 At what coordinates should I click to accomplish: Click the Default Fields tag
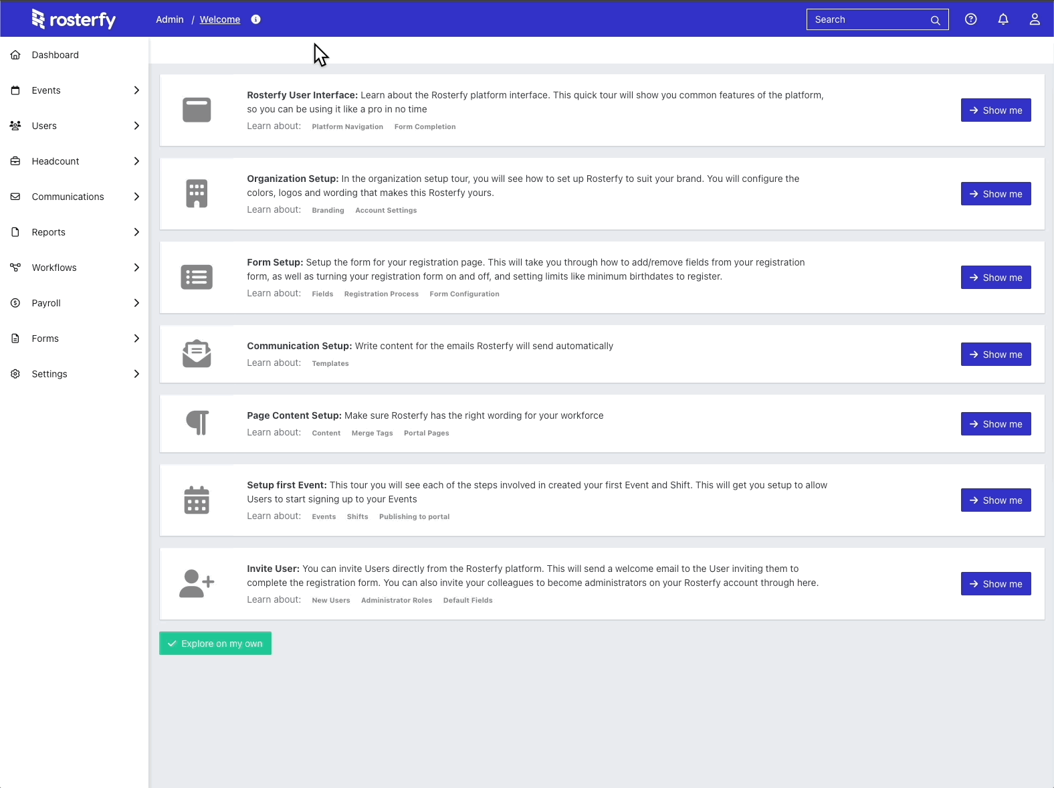click(468, 600)
